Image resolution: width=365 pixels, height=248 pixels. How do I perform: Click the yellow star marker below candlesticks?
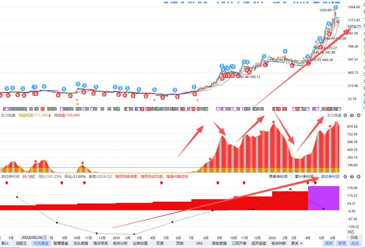pyautogui.click(x=77, y=104)
